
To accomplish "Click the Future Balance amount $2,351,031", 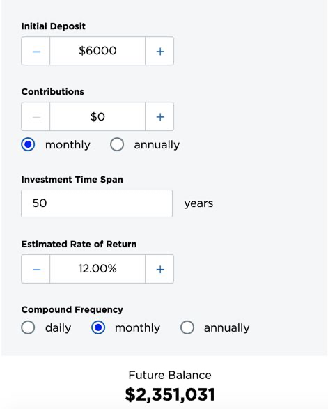I will 170,394.
